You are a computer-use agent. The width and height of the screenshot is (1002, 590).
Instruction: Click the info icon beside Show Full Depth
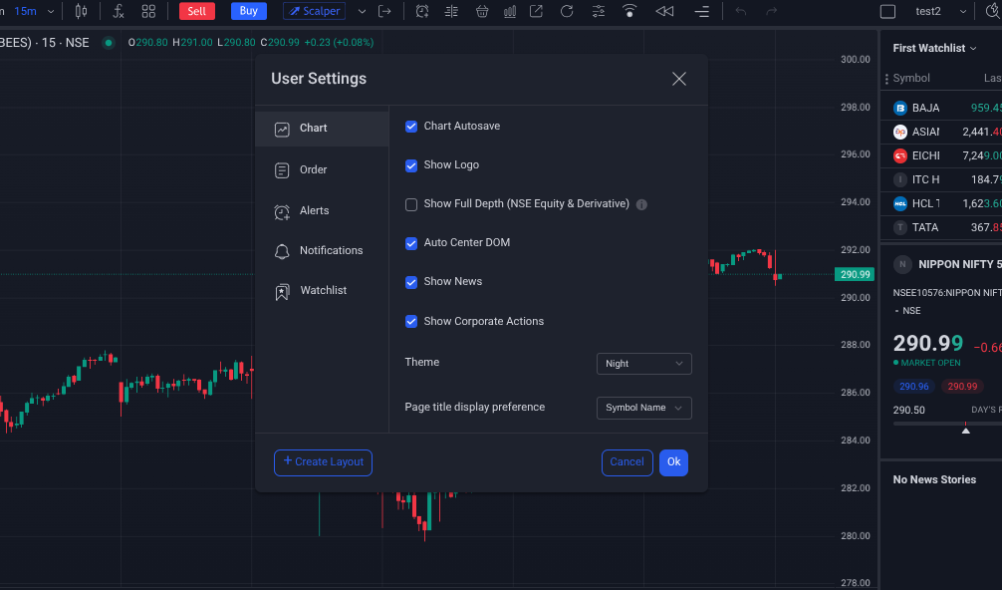coord(641,204)
